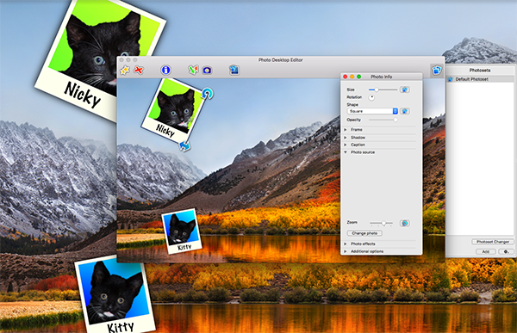Click the Photo Desktop Editor title bar
Image resolution: width=517 pixels, height=333 pixels.
point(281,60)
